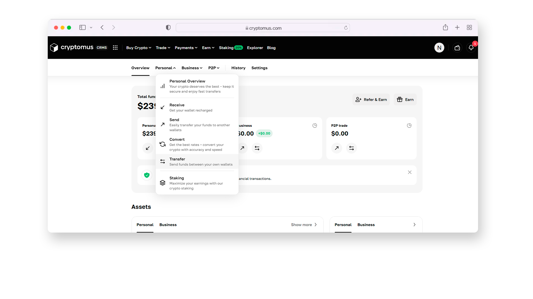
Task: Click the CRMS badge
Action: coord(102,48)
